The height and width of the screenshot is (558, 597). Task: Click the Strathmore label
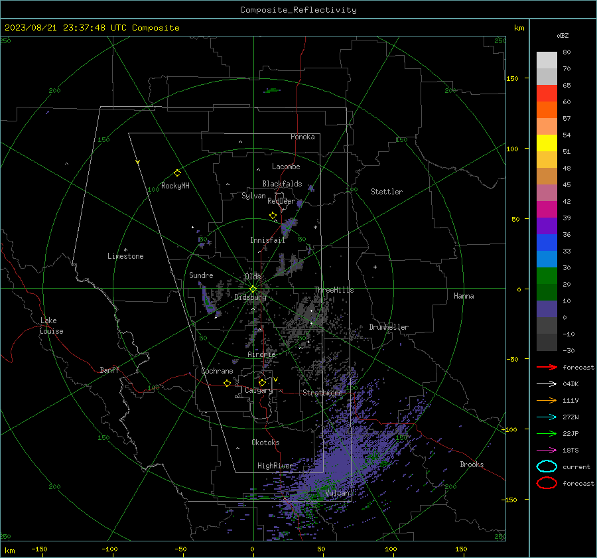pyautogui.click(x=322, y=393)
